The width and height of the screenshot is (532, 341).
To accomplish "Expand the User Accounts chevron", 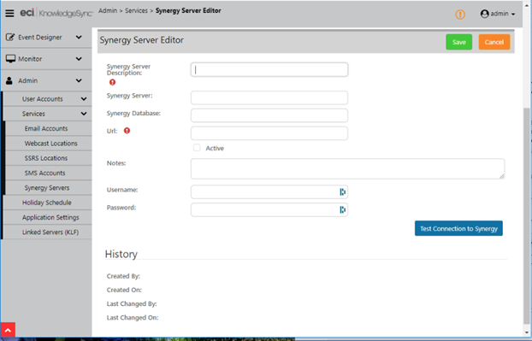I will tap(84, 98).
